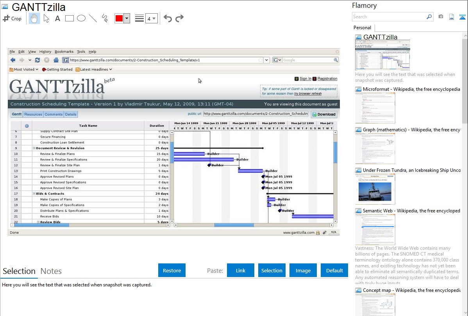Viewport: 468px width, 316px height.
Task: Select the Gantt tab on the webpage
Action: [x=17, y=114]
